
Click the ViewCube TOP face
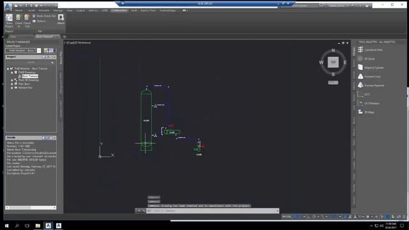click(333, 63)
